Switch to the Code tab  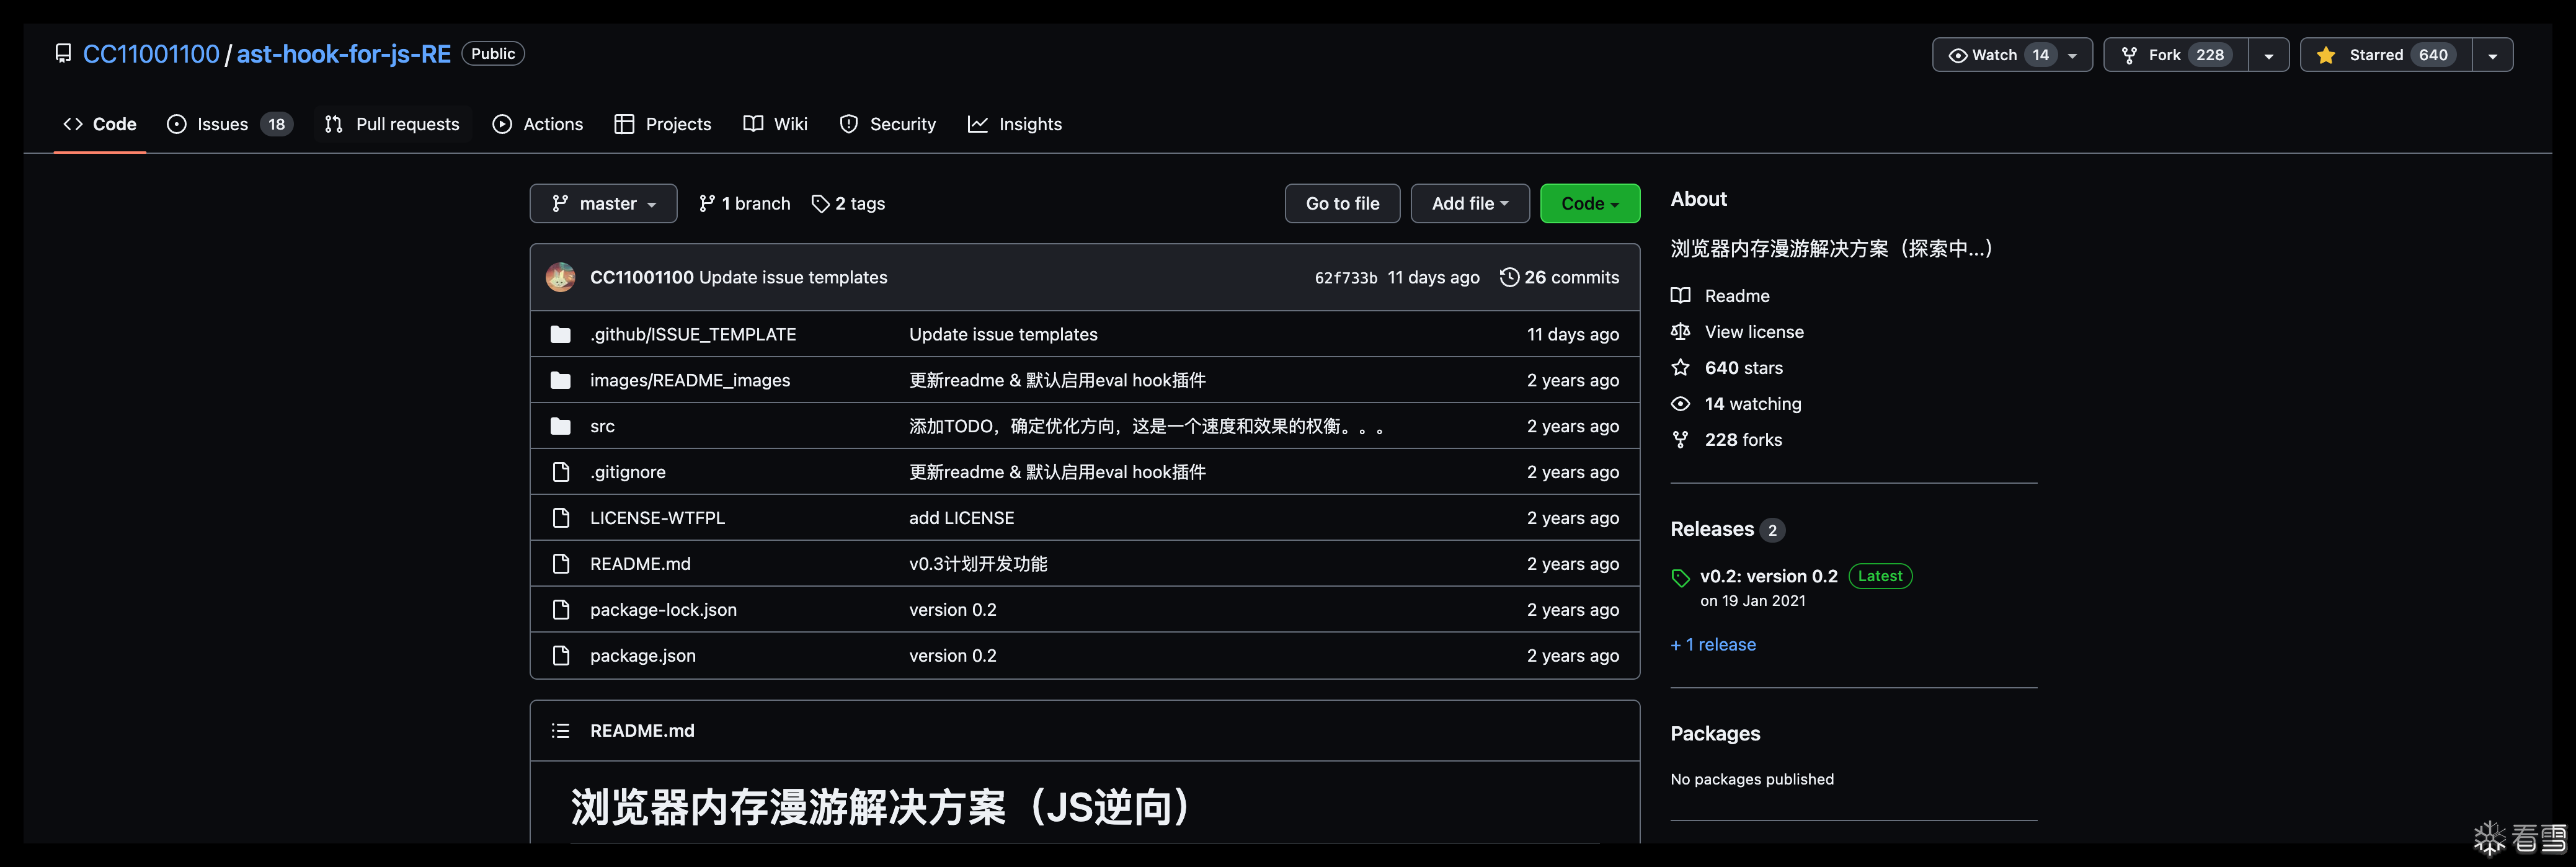[100, 124]
